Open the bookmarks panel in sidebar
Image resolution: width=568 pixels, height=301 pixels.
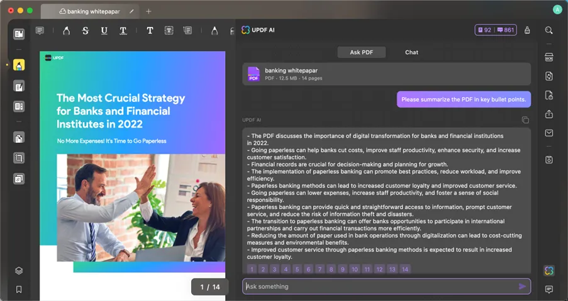[x=19, y=290]
